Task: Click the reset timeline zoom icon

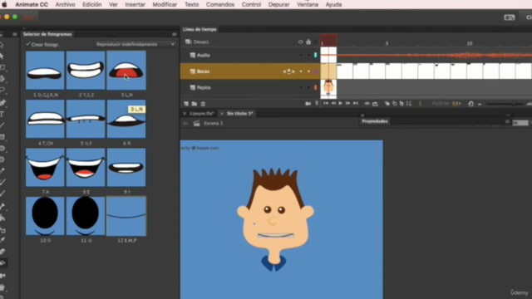Action: [x=470, y=104]
